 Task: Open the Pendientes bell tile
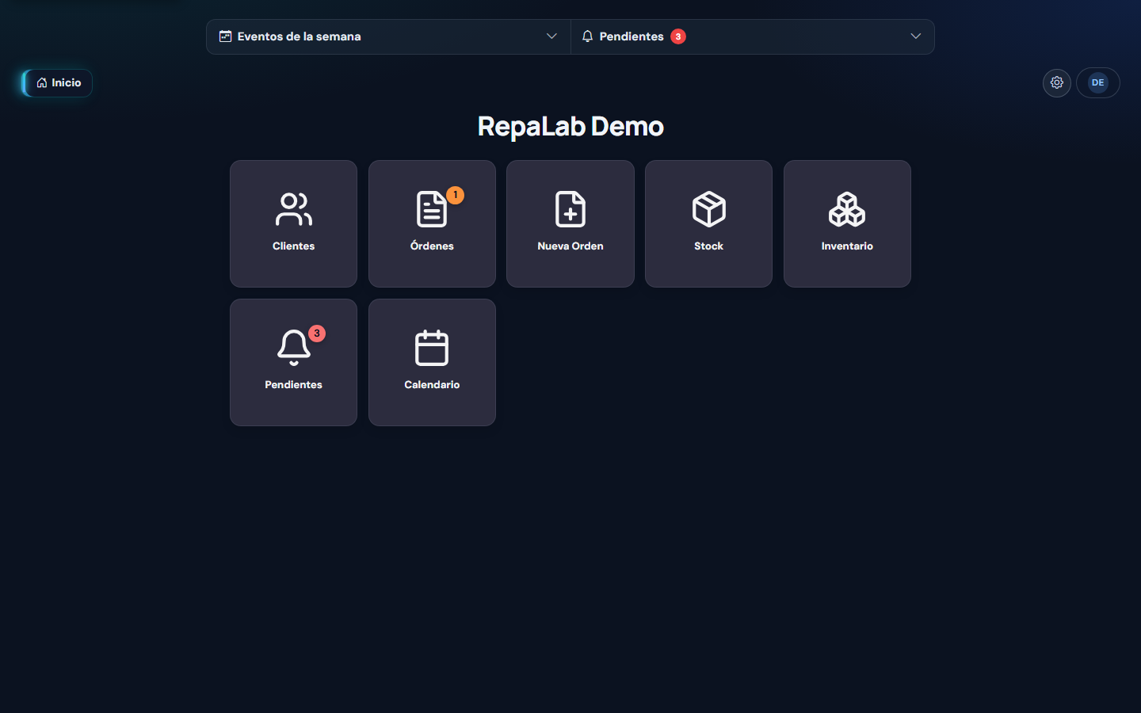point(293,362)
